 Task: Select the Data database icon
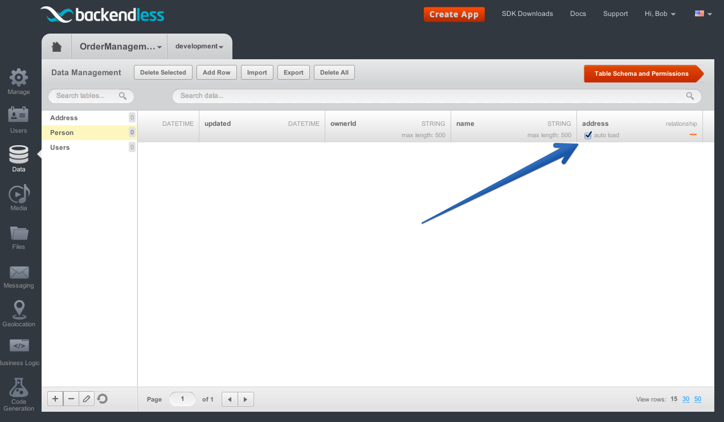[19, 154]
